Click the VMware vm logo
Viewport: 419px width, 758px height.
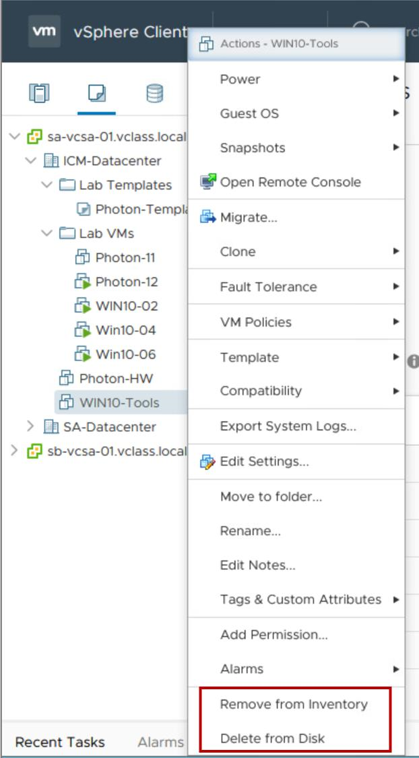pyautogui.click(x=44, y=32)
